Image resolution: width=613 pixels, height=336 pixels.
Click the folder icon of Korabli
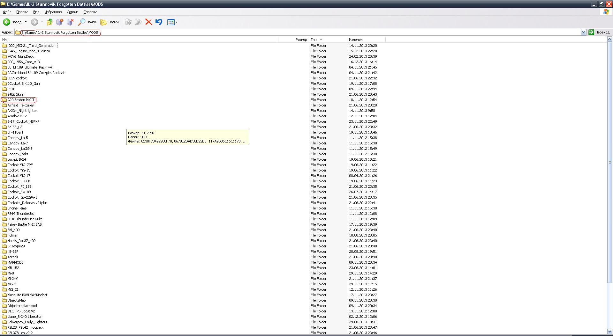click(x=4, y=257)
